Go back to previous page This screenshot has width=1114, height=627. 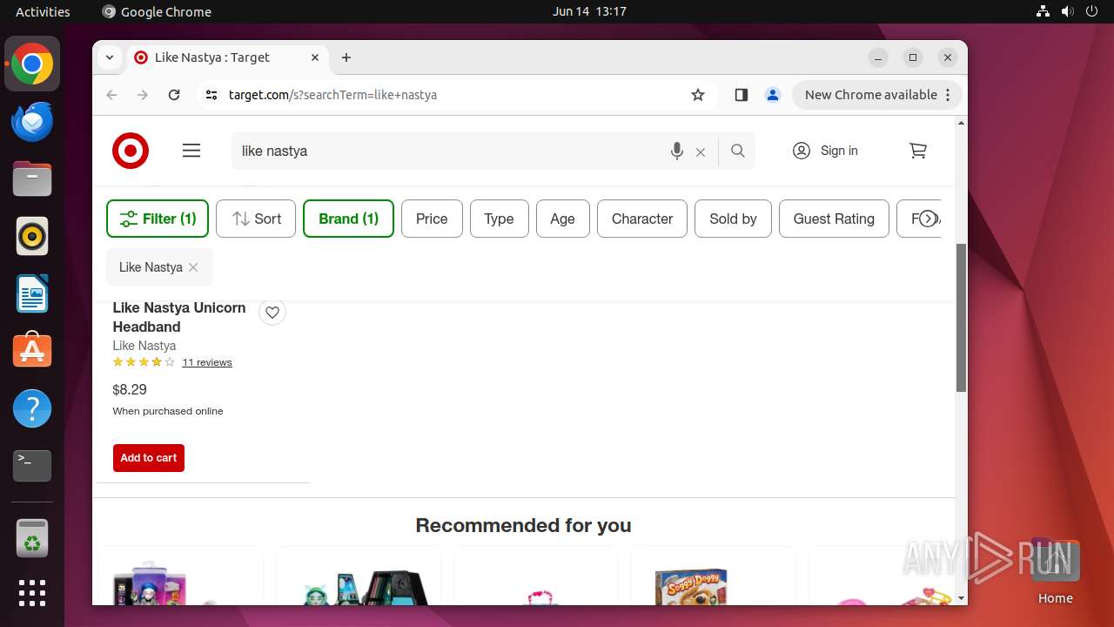point(111,95)
